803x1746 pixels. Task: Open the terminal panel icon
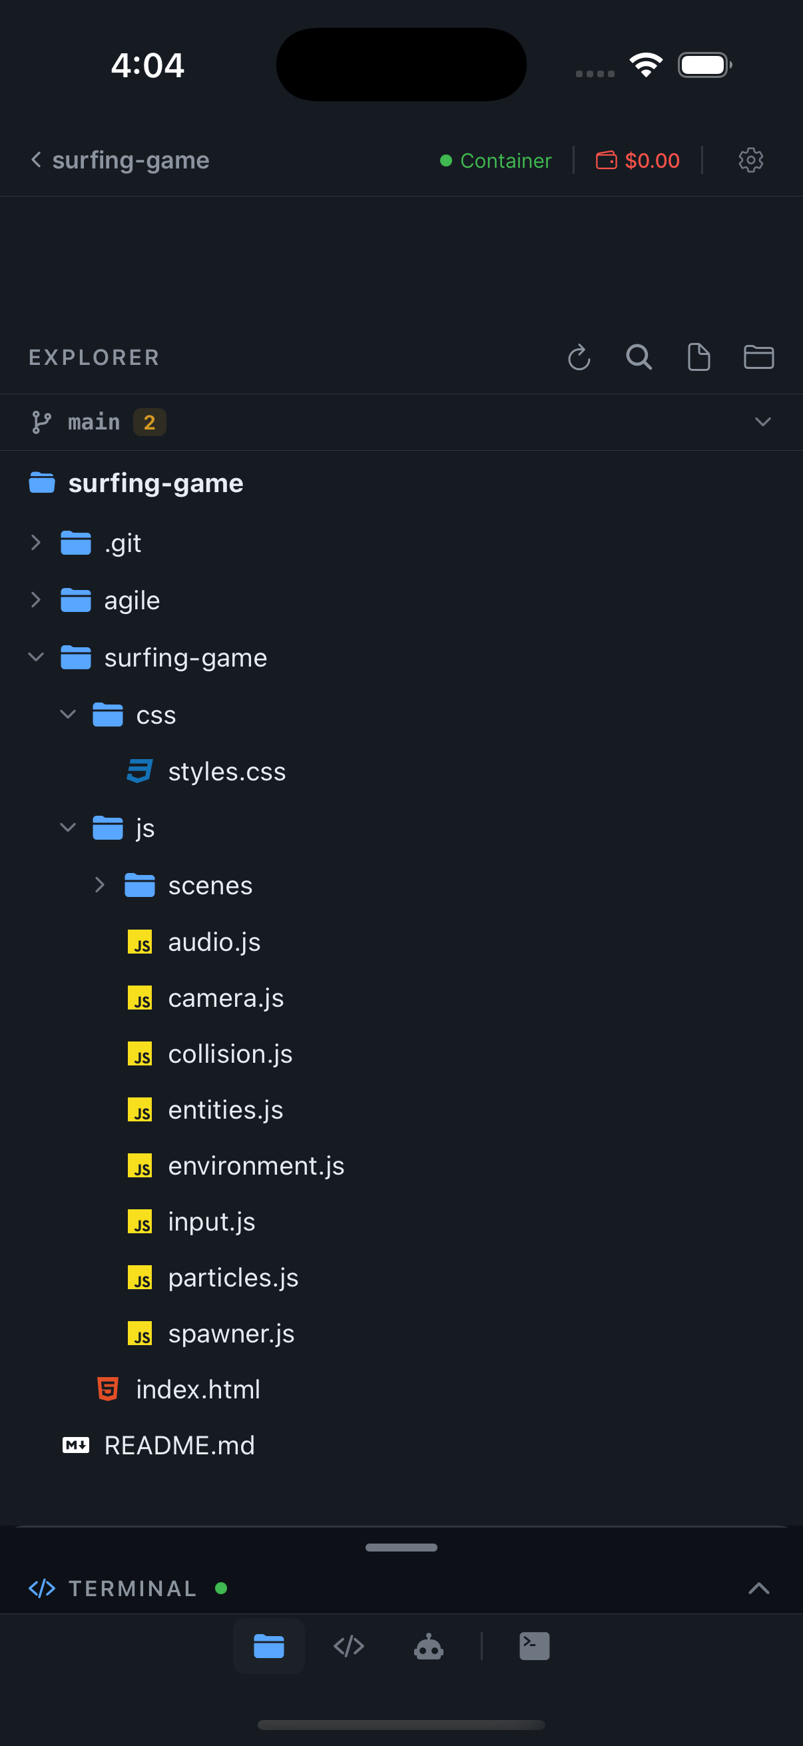534,1645
